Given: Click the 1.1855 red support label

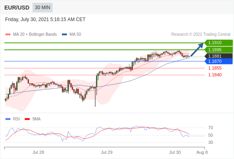Looking at the screenshot, I should tap(215, 68).
